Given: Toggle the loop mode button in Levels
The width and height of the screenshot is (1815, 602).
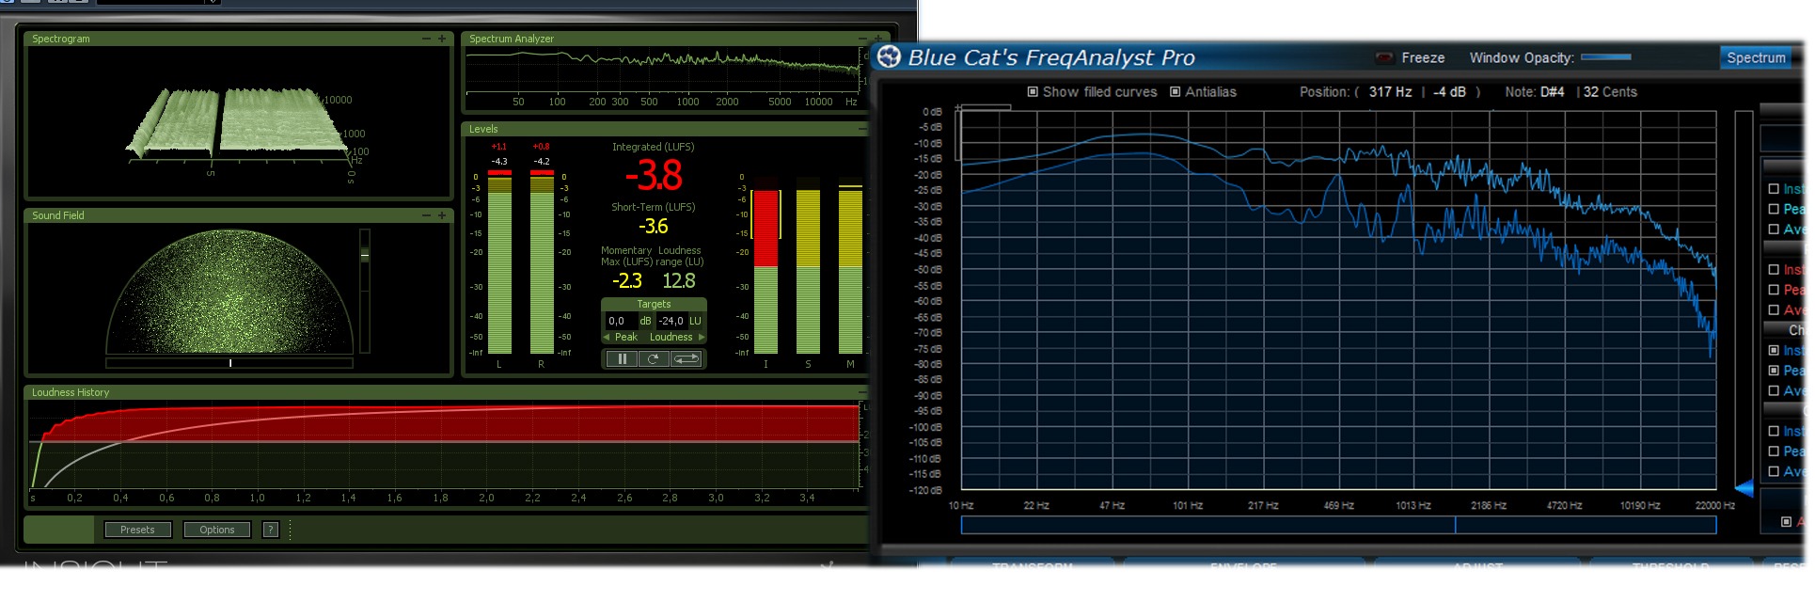Looking at the screenshot, I should coord(687,358).
